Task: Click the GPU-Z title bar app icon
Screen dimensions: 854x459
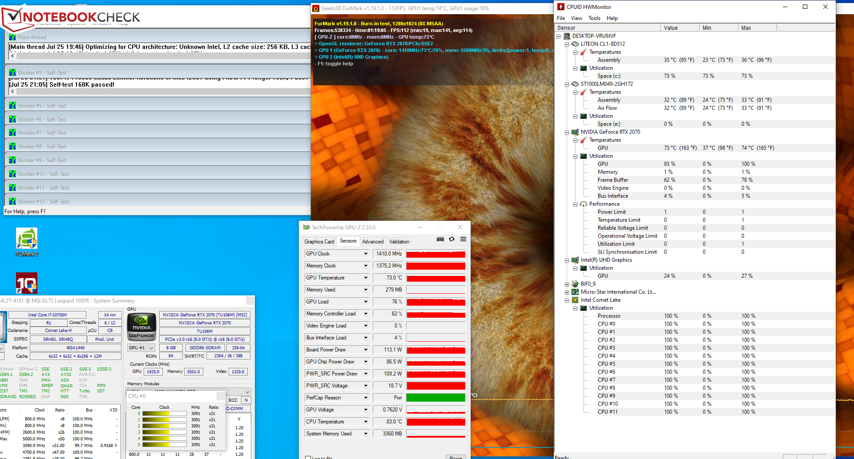Action: point(306,228)
